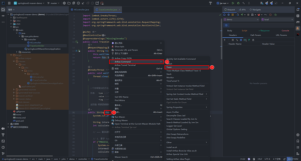Select the Path Param tab
The width and height of the screenshot is (301, 161).
pos(256,35)
